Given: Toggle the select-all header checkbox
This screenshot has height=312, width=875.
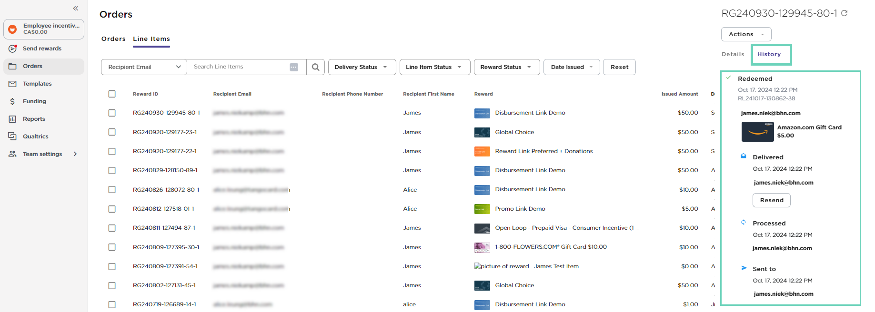Looking at the screenshot, I should [x=112, y=94].
